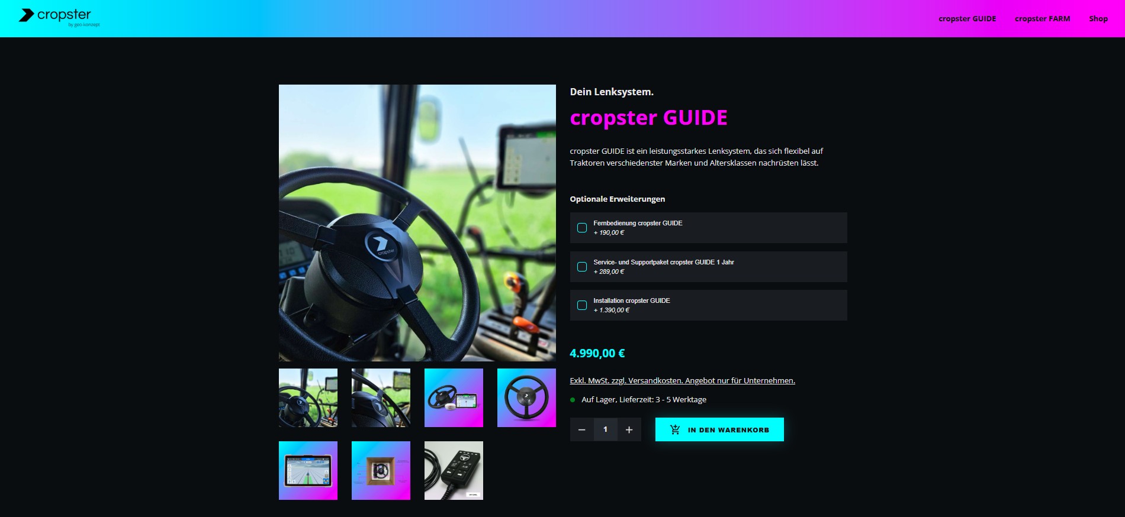Enable Fernbedienung cropster GUIDE option
The height and width of the screenshot is (517, 1125).
[x=582, y=228]
